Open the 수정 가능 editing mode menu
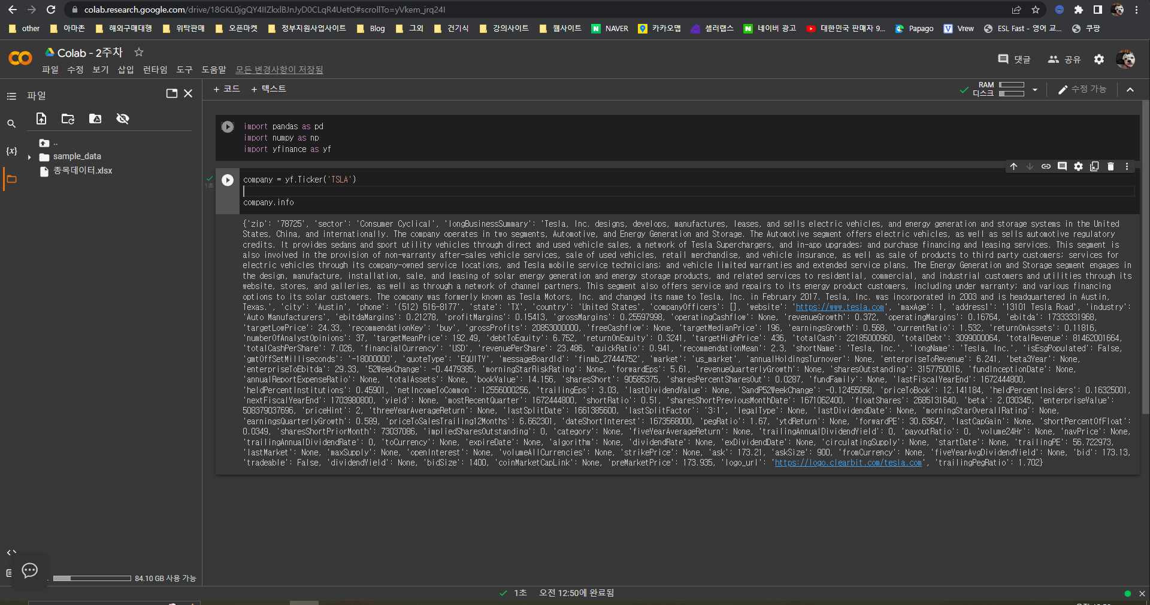1150x605 pixels. [1082, 89]
